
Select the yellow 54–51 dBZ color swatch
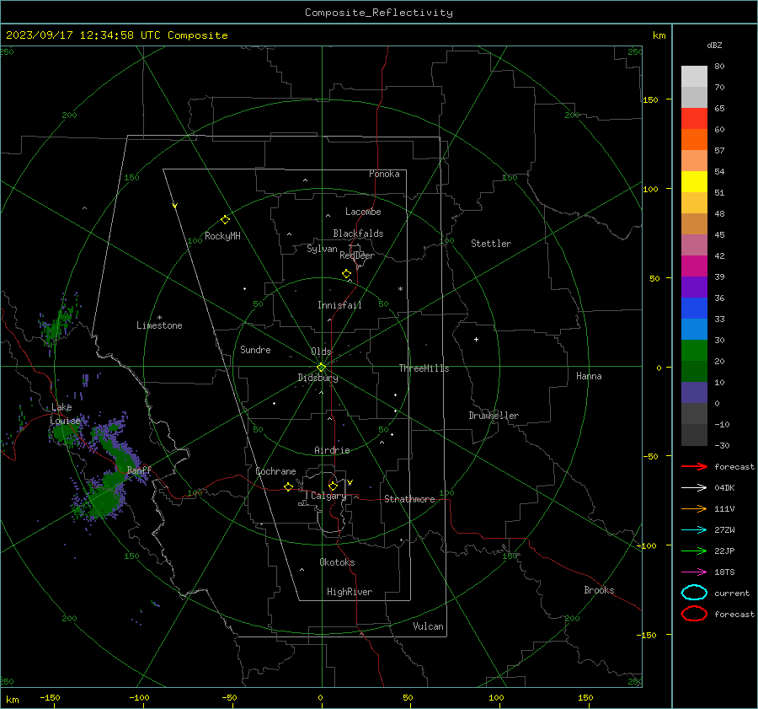(x=694, y=182)
